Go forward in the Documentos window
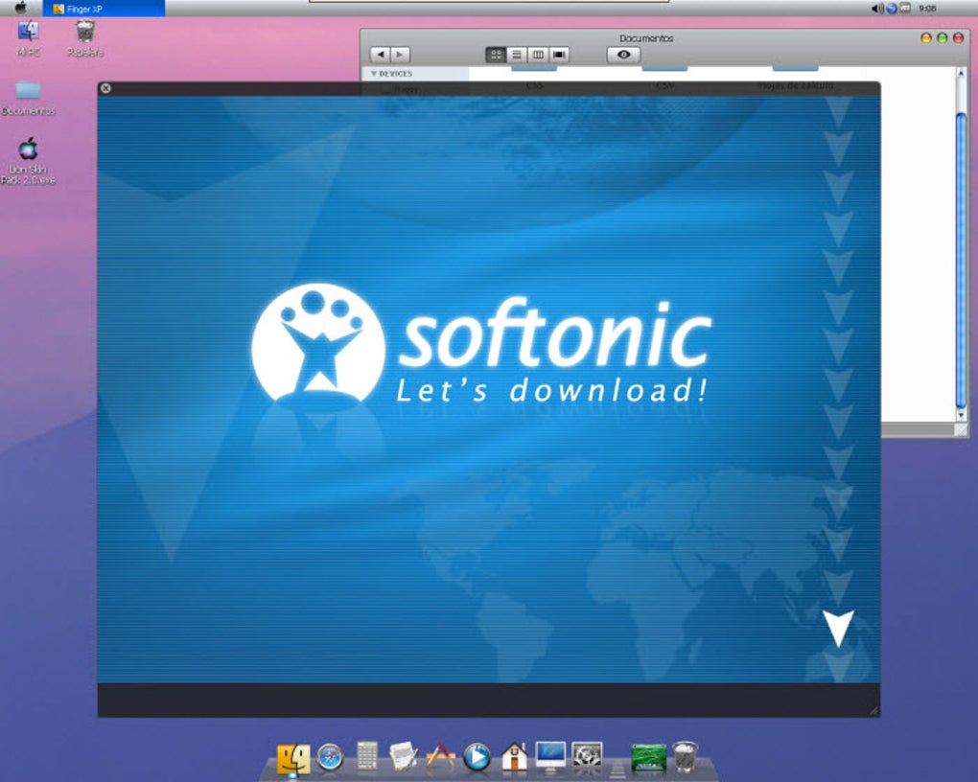The height and width of the screenshot is (782, 978). [x=400, y=55]
